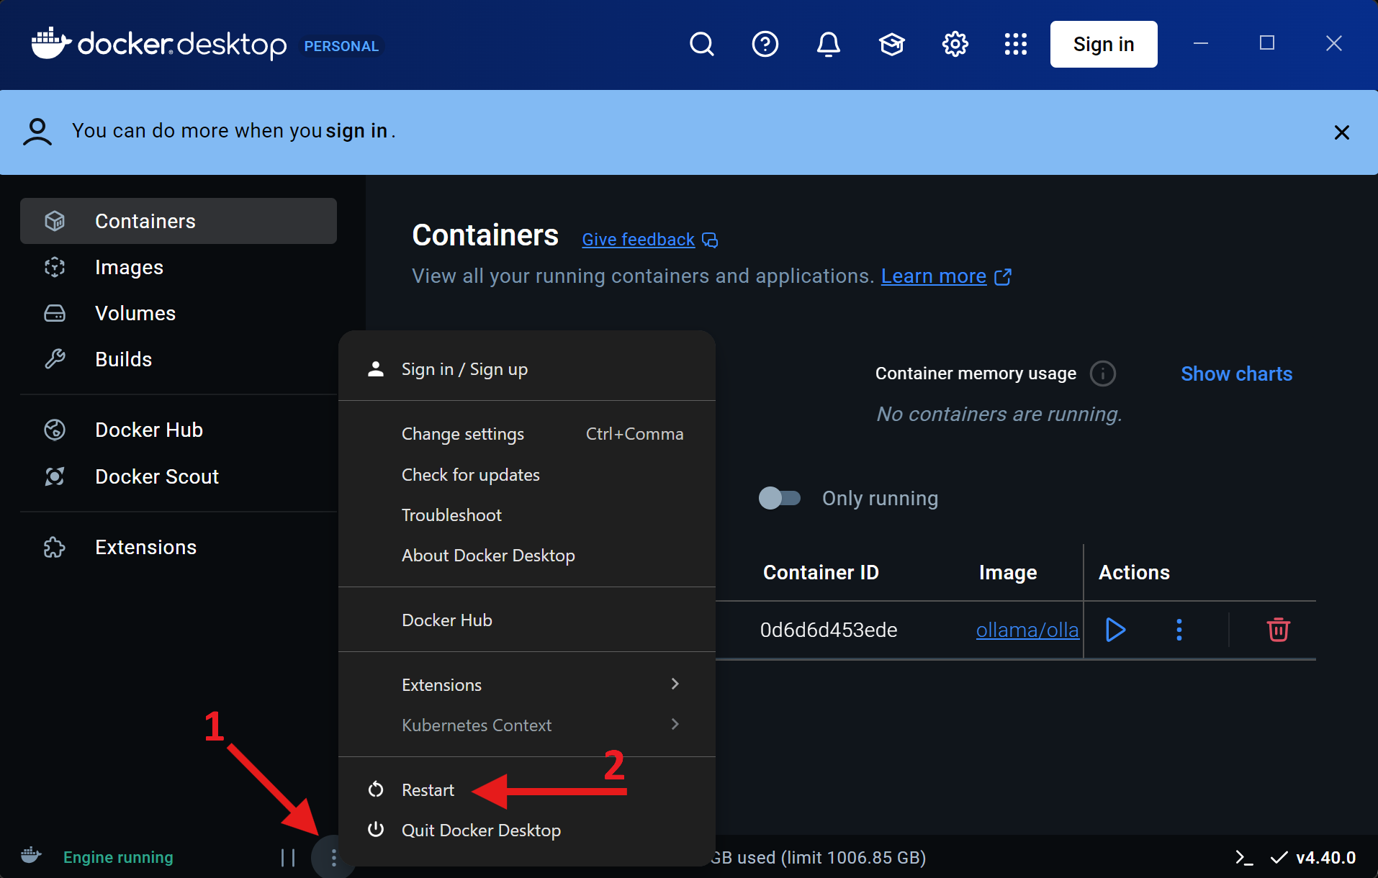The image size is (1378, 878).
Task: Click the info icon beside memory usage
Action: pos(1102,374)
